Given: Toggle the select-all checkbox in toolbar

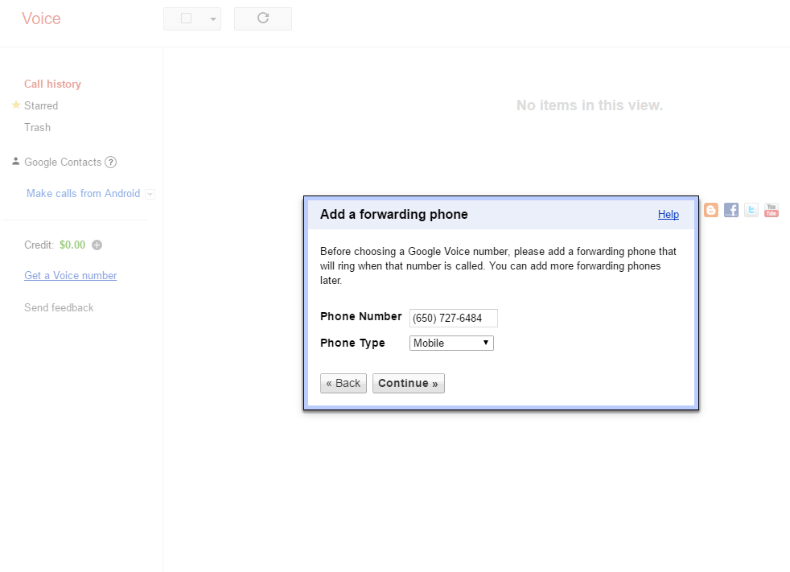Looking at the screenshot, I should click(186, 19).
